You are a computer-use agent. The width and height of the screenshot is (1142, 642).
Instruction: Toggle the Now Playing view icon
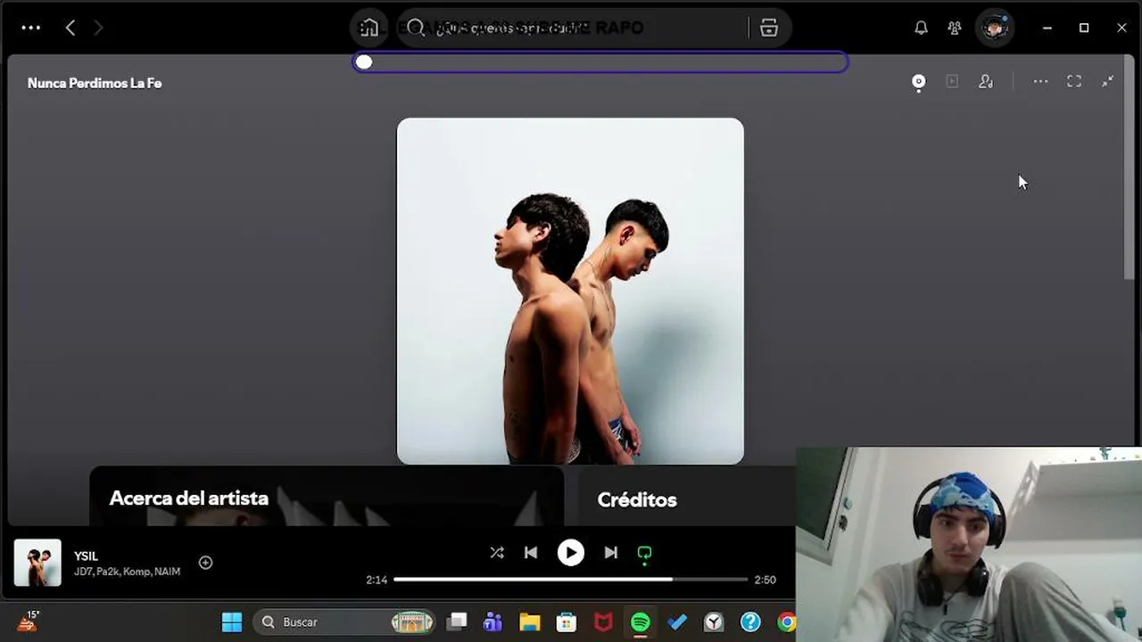[918, 82]
